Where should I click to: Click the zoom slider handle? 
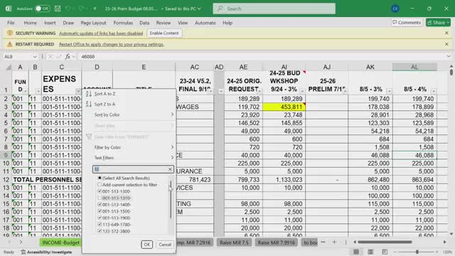coord(417,252)
